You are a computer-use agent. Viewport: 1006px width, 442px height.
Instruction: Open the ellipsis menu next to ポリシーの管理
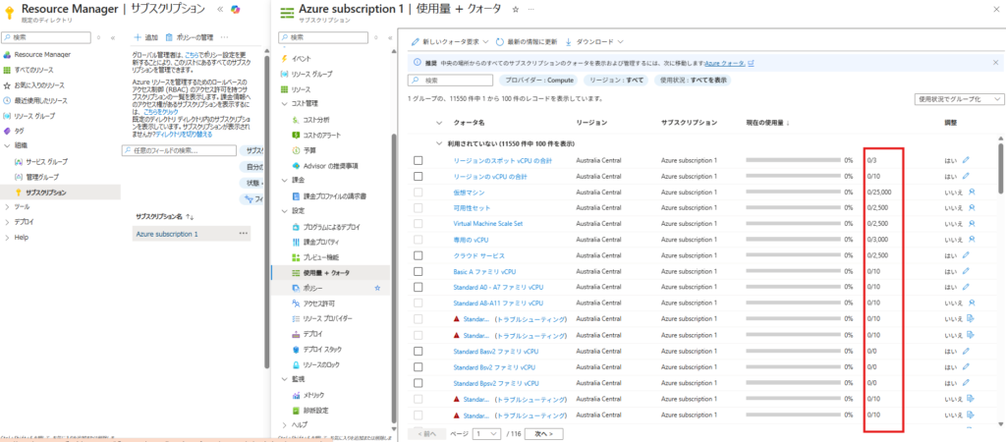225,37
